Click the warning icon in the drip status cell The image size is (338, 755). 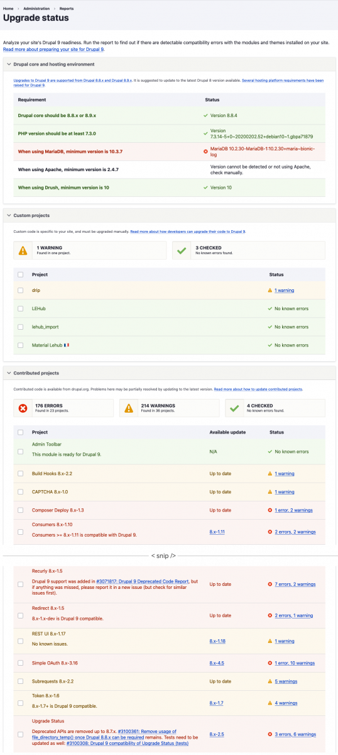[270, 290]
